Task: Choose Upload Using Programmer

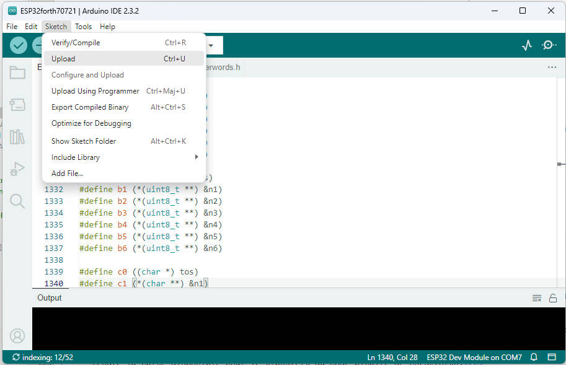Action: pos(123,91)
